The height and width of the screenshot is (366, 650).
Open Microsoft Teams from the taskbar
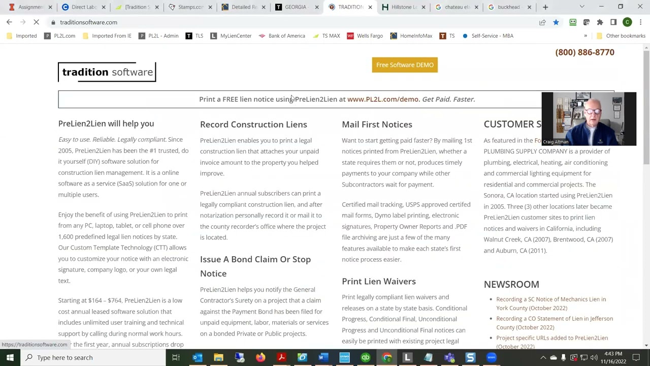click(x=449, y=357)
